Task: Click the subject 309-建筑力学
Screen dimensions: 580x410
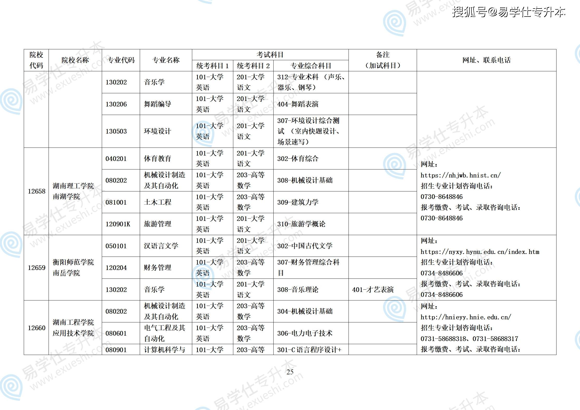Action: point(298,203)
